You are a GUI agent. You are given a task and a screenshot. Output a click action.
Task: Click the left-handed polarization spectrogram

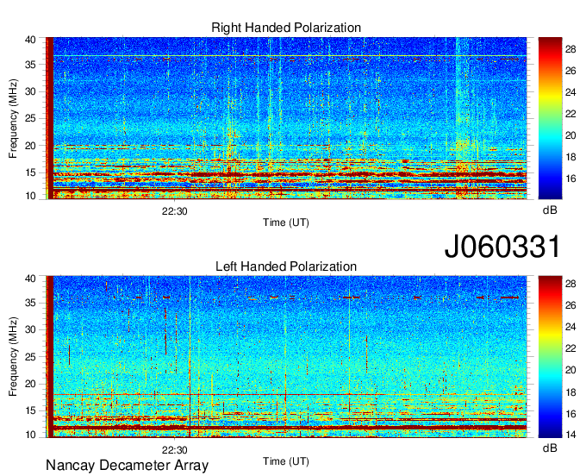[286, 357]
